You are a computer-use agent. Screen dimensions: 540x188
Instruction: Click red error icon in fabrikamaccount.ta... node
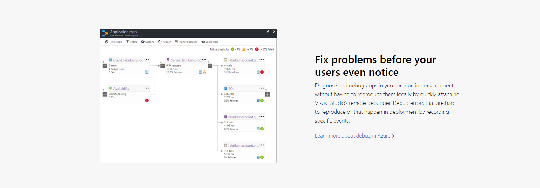coord(262,72)
